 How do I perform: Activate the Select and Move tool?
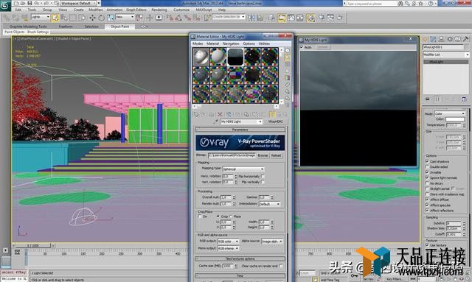(x=92, y=18)
